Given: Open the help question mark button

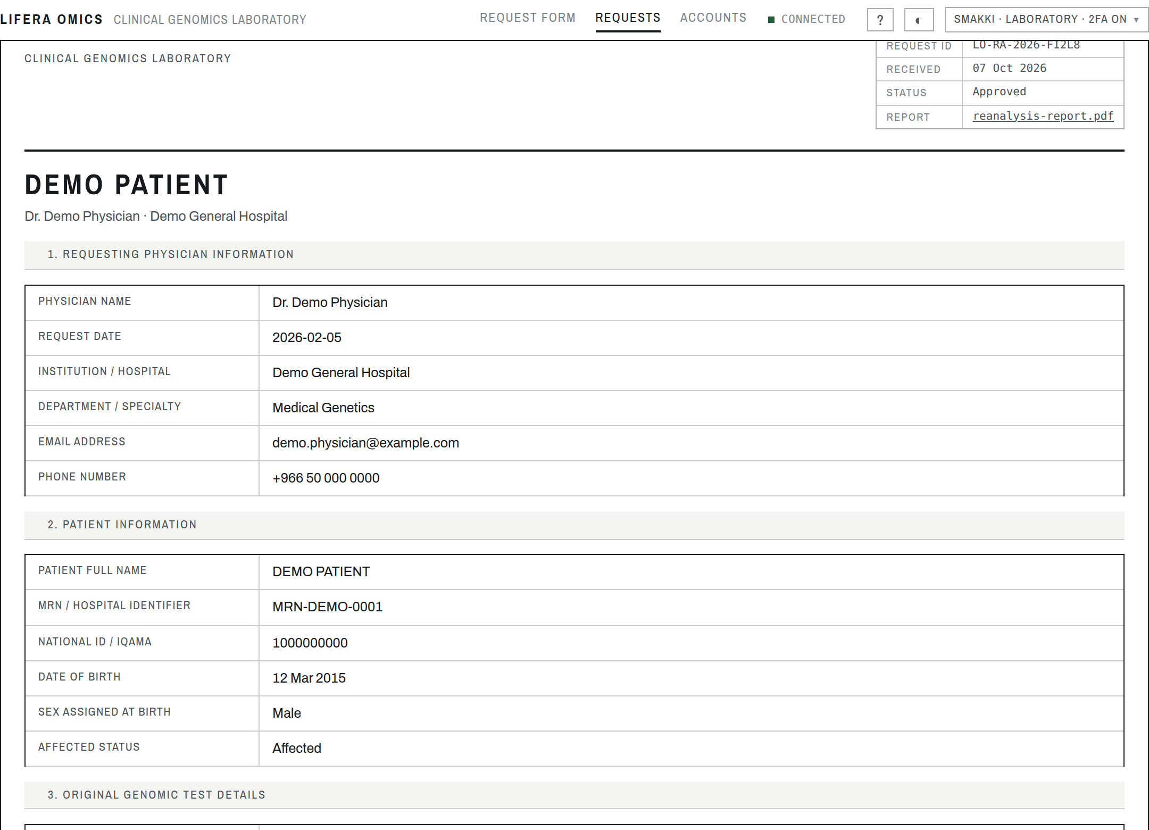Looking at the screenshot, I should 880,20.
